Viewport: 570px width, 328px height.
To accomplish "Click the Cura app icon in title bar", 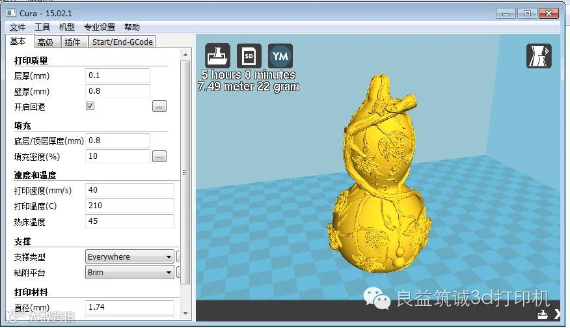I will [x=11, y=14].
